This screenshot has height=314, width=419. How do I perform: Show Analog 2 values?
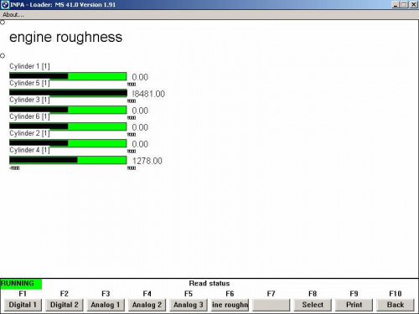click(x=147, y=305)
